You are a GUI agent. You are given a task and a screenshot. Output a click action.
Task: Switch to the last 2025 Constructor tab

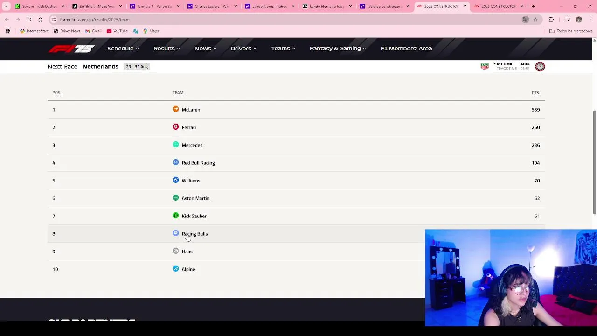(x=498, y=7)
